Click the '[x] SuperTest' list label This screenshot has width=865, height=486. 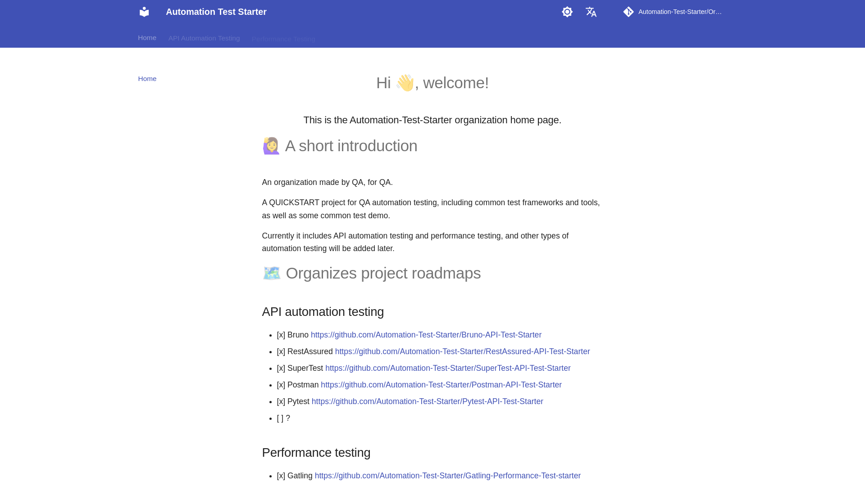click(x=300, y=368)
